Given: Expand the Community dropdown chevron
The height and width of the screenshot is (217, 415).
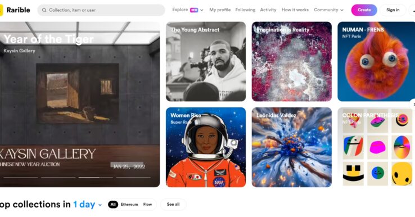Looking at the screenshot, I should 342,10.
